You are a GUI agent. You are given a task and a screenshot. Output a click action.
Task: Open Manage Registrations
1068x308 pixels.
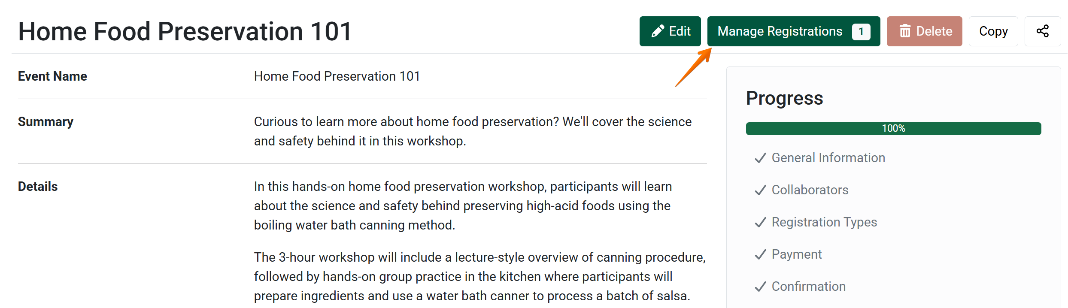point(780,31)
